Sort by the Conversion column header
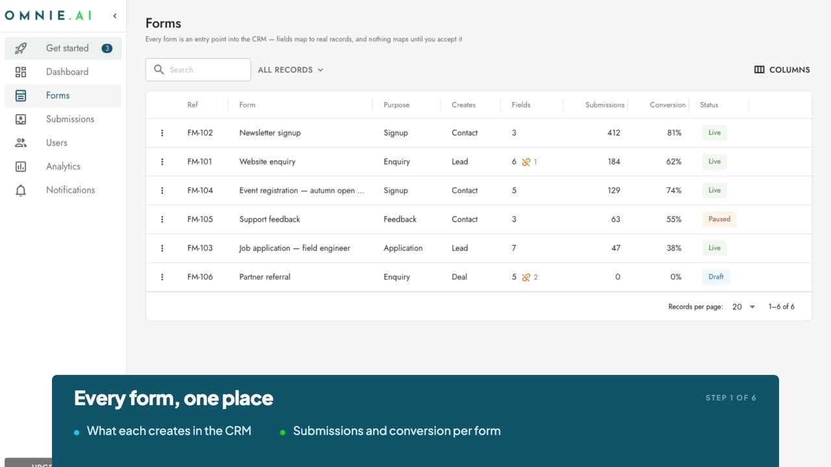Screen dimensions: 831x467 [667, 104]
